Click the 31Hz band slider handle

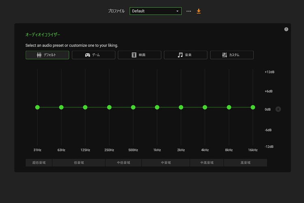[x=37, y=107]
